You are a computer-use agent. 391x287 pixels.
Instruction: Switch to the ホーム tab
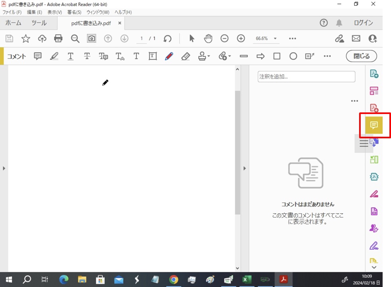pyautogui.click(x=14, y=23)
